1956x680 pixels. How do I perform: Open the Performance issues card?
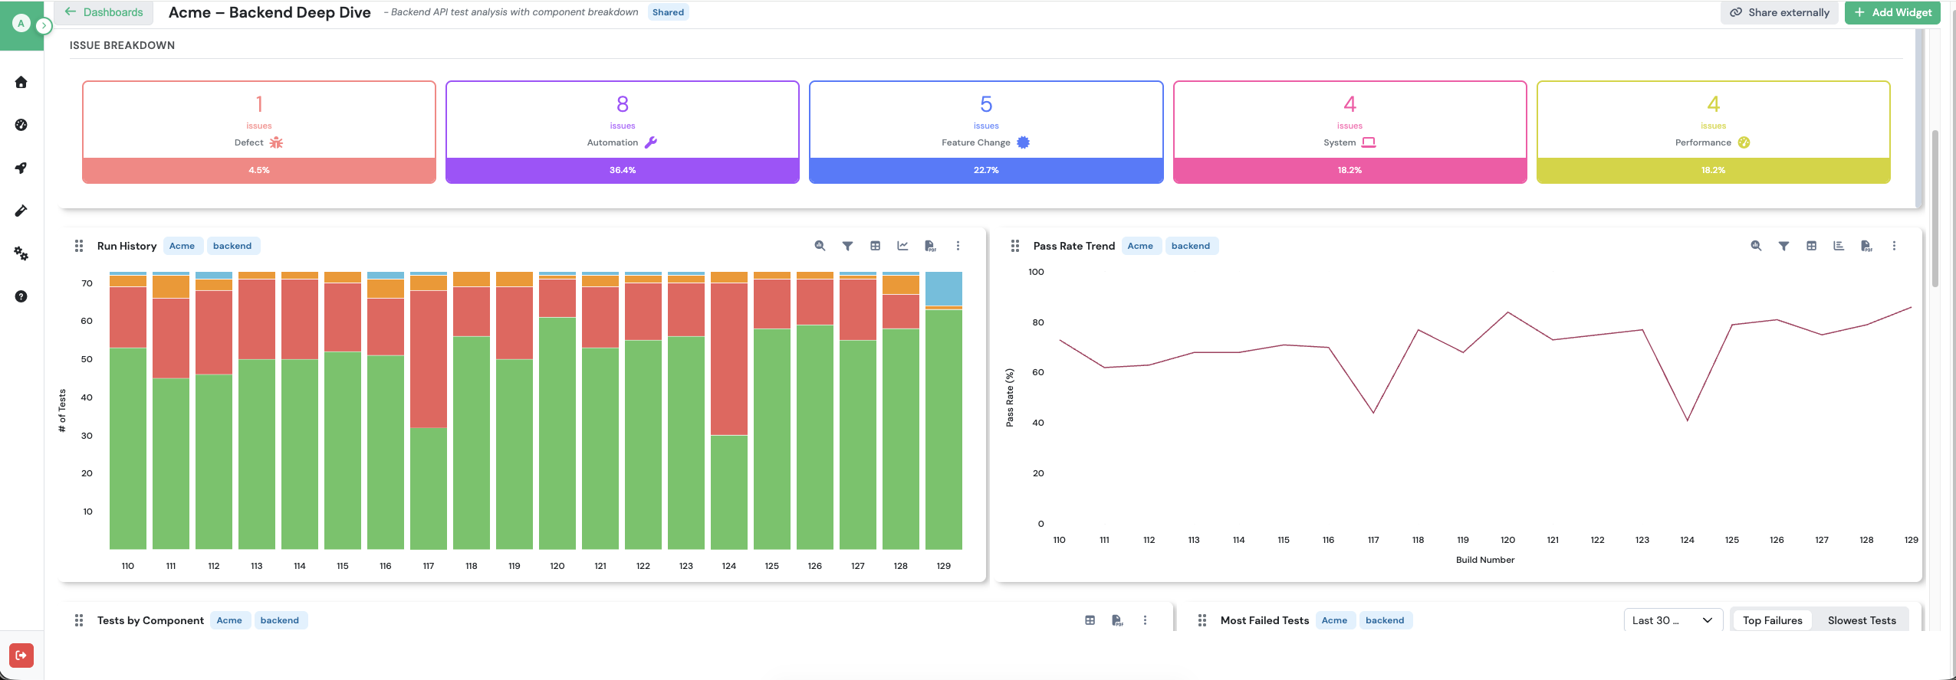click(x=1713, y=132)
